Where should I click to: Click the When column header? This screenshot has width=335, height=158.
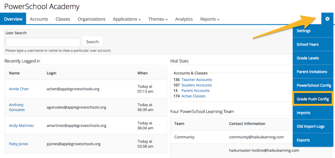[x=142, y=73]
